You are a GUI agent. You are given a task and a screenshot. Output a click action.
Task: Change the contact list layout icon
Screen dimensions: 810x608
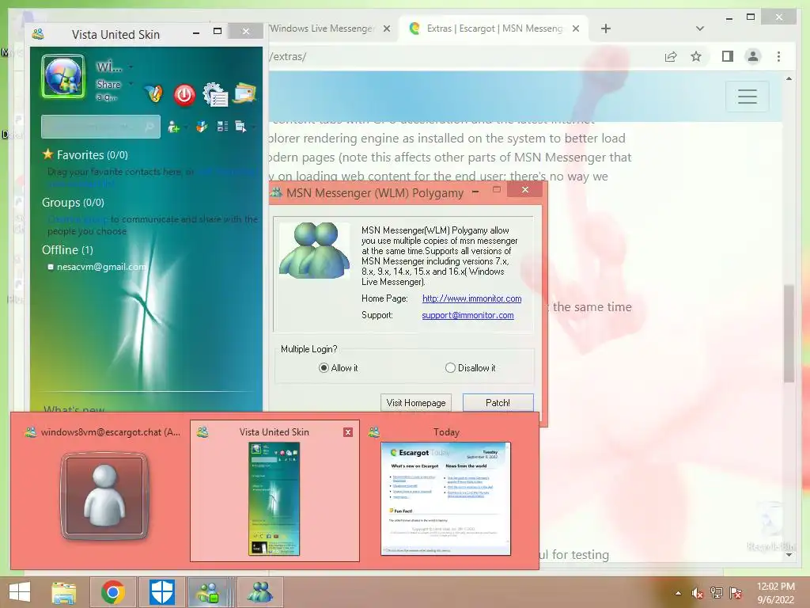point(222,127)
